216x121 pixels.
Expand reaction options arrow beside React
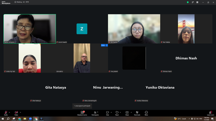point(120,112)
